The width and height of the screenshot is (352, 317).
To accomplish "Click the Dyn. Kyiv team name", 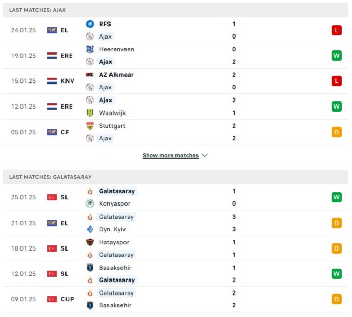I will [112, 229].
